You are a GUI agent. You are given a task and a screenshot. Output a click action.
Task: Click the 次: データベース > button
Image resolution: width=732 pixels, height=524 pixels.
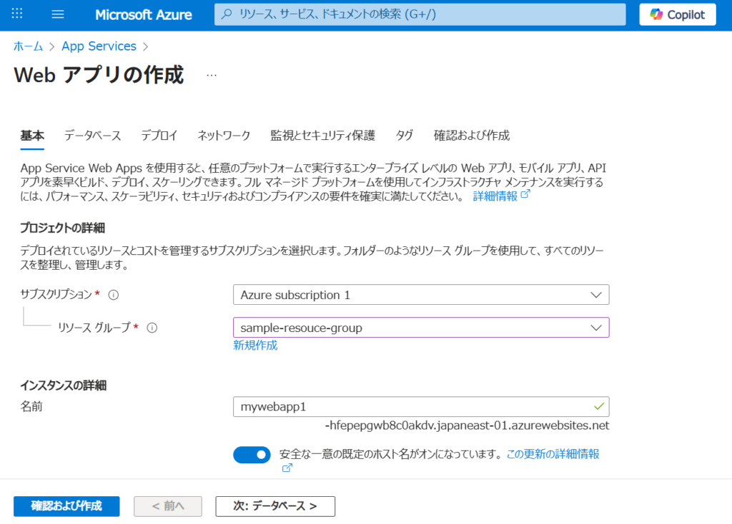click(275, 506)
